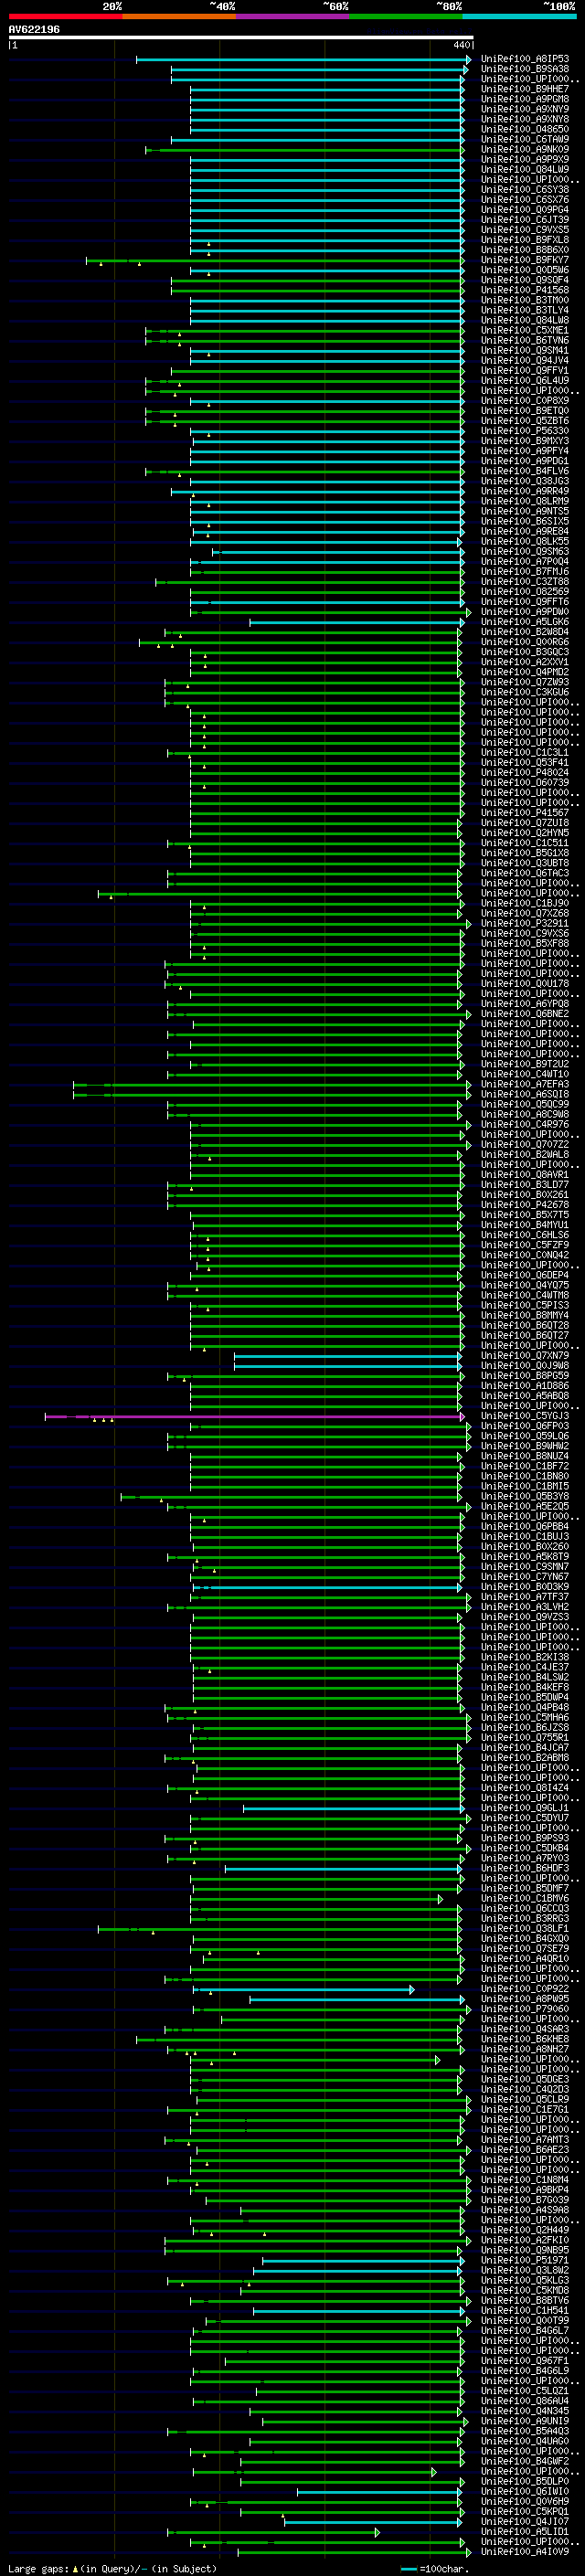This screenshot has height=2576, width=585.
Task: Click the purple ~60% identity legend segment
Action: coord(293,16)
